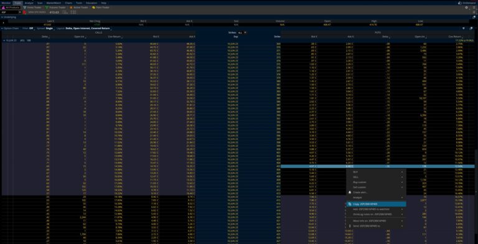Image resolution: width=478 pixels, height=244 pixels.
Task: Open the Education tab
Action: click(91, 2)
